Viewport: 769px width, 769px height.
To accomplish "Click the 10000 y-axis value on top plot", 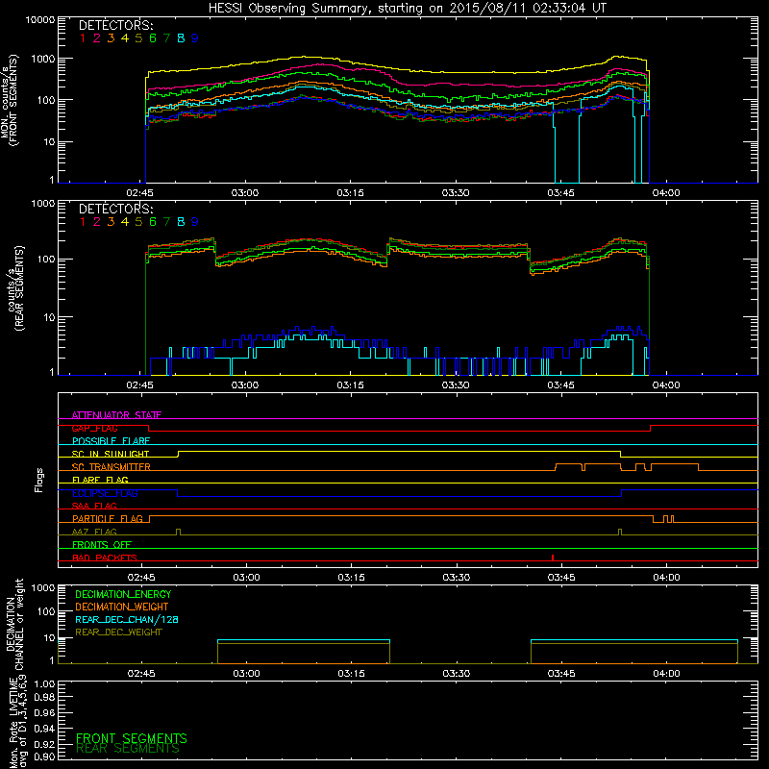I will coord(39,19).
